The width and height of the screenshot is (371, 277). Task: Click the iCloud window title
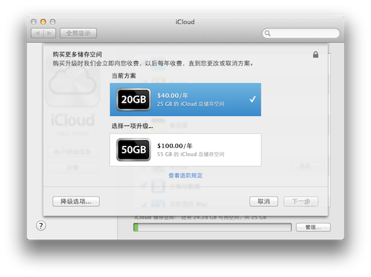pos(185,22)
